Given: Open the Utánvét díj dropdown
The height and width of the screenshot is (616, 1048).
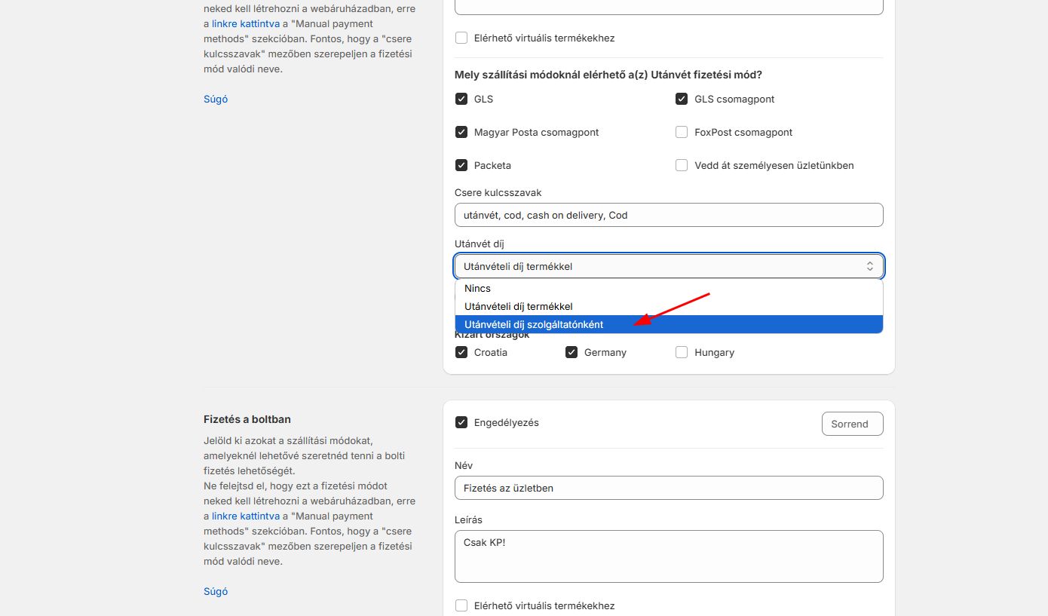Looking at the screenshot, I should click(x=668, y=266).
